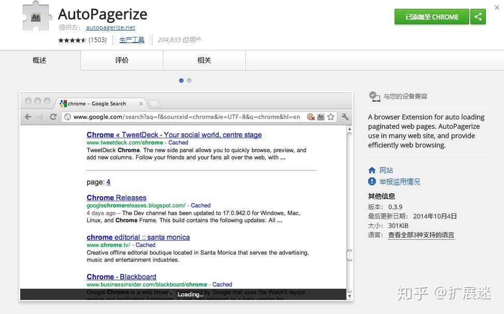Click the back arrow in the screenshot's browser
This screenshot has width=504, height=314.
(28, 117)
